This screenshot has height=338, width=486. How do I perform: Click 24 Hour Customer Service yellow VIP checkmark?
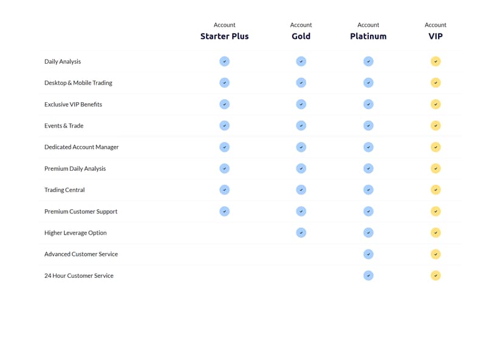coord(436,275)
